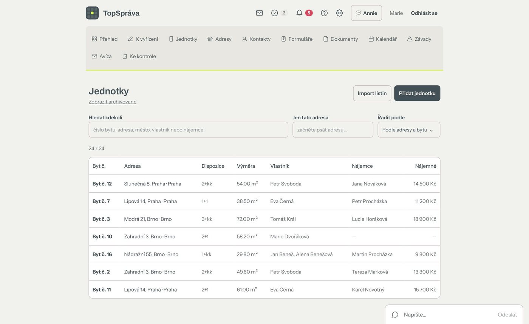Select the Byt č. 16 row label

tap(102, 254)
